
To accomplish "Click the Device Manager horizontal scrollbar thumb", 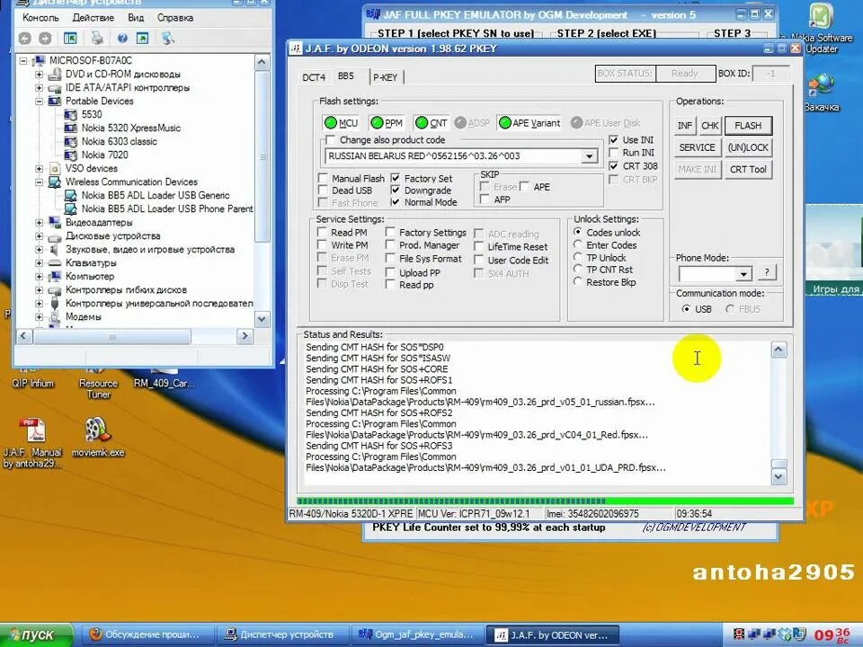I will point(112,336).
